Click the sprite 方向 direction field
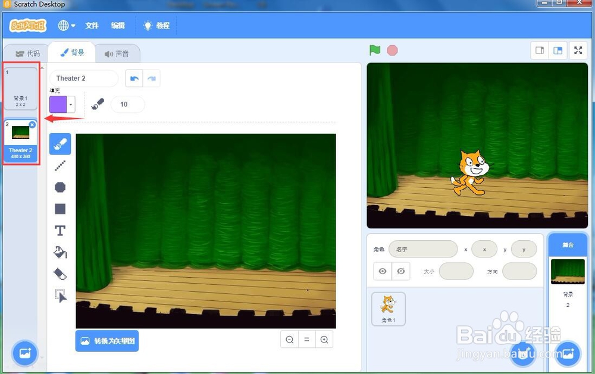The height and width of the screenshot is (374, 595). pos(519,272)
